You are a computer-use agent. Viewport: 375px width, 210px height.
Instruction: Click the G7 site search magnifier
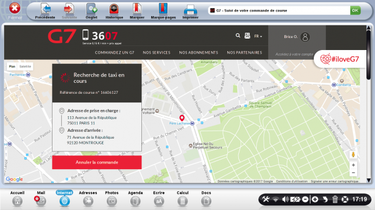point(238,36)
